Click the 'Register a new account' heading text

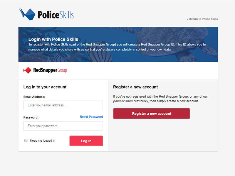[x=135, y=87]
